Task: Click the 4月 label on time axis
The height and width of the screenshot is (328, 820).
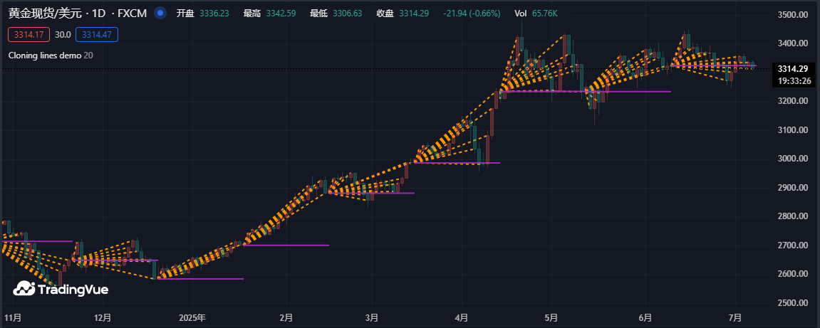Action: tap(462, 317)
